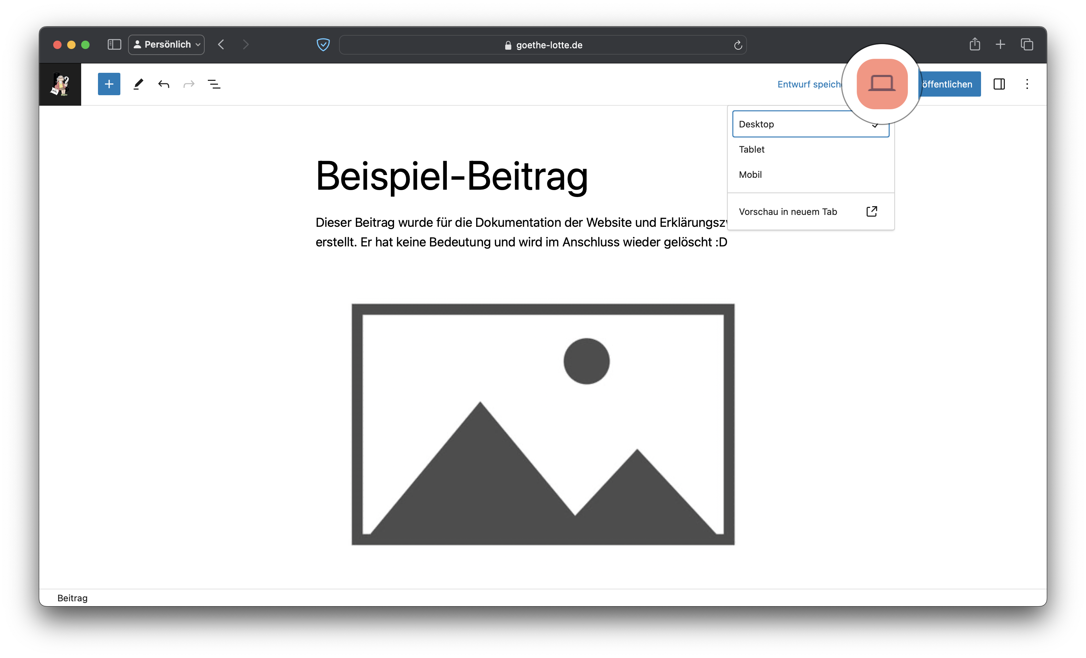Image resolution: width=1086 pixels, height=658 pixels.
Task: Click the blue block inserter plus button
Action: pyautogui.click(x=109, y=84)
